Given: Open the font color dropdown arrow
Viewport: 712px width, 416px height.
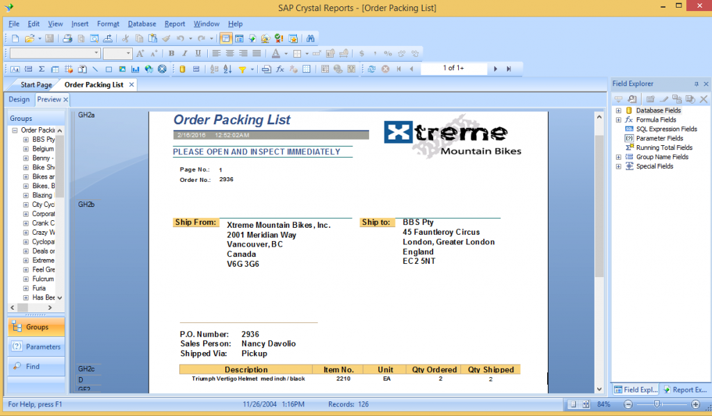Looking at the screenshot, I should [286, 53].
